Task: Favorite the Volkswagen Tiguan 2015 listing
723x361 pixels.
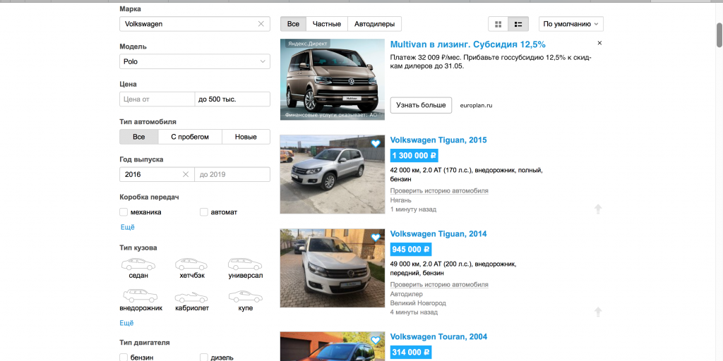Action: click(x=376, y=144)
